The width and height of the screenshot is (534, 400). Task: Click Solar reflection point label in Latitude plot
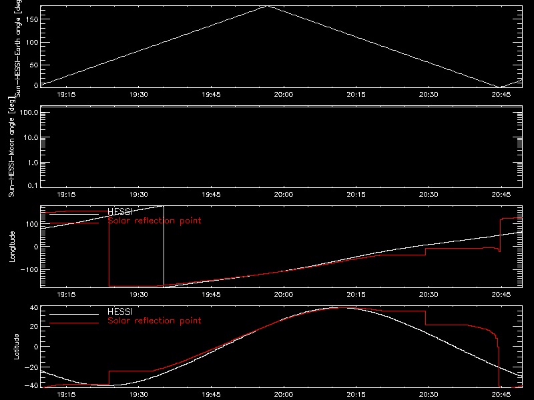pos(154,321)
